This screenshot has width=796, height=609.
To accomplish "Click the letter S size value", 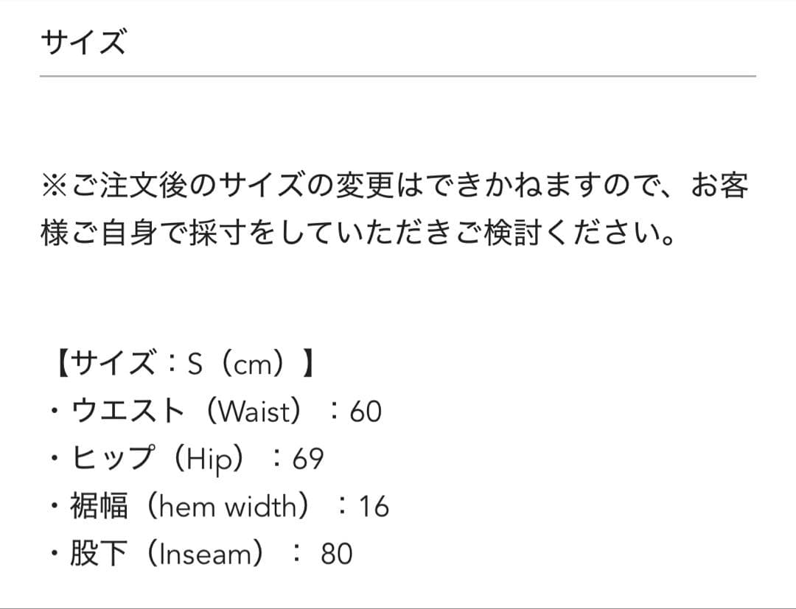I will [x=195, y=365].
